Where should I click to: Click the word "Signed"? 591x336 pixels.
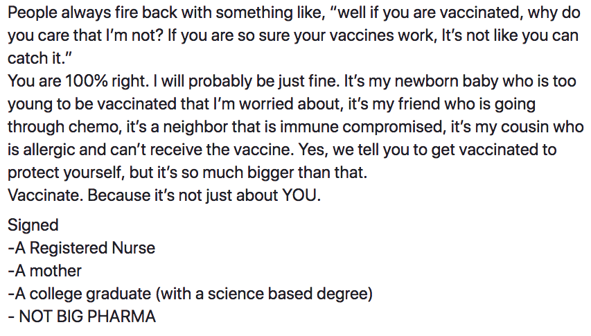[x=33, y=225]
